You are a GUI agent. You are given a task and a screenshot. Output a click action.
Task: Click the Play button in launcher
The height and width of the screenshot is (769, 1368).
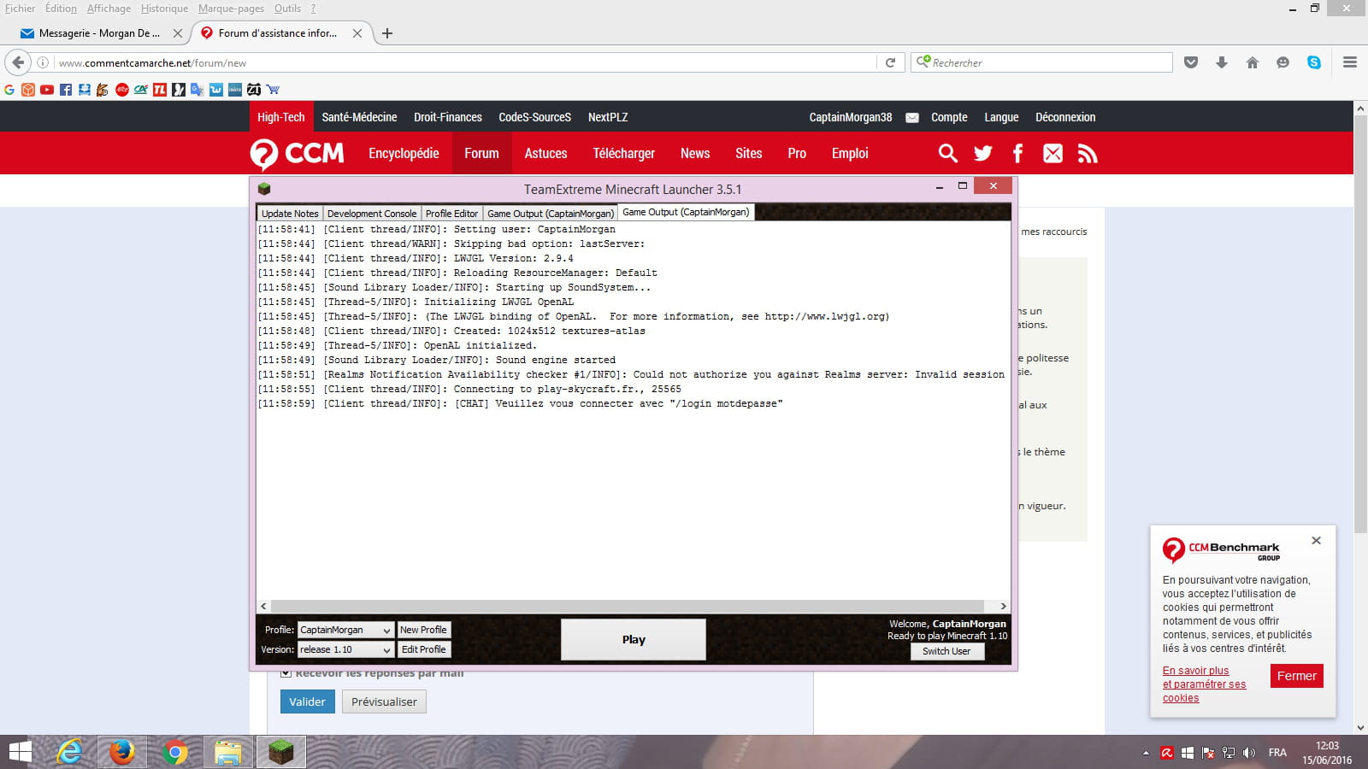634,639
